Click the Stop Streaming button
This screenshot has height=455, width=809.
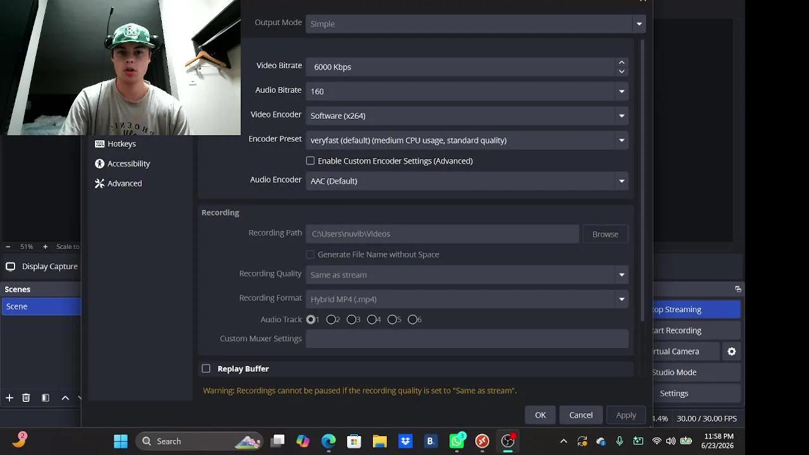(696, 309)
